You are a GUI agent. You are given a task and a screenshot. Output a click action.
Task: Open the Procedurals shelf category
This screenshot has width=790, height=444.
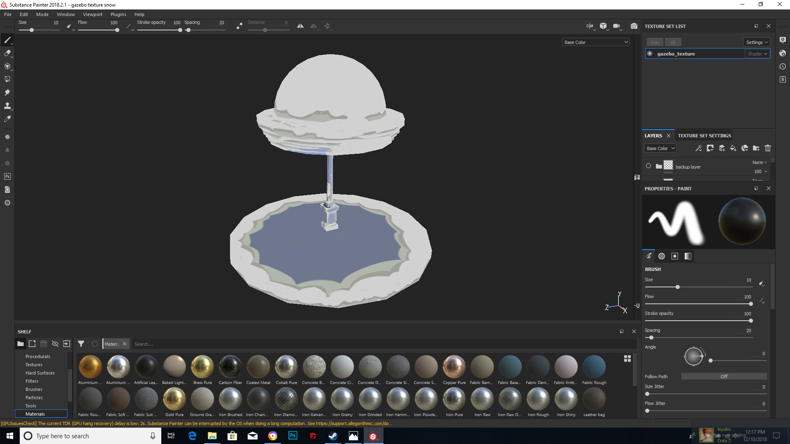(x=38, y=356)
